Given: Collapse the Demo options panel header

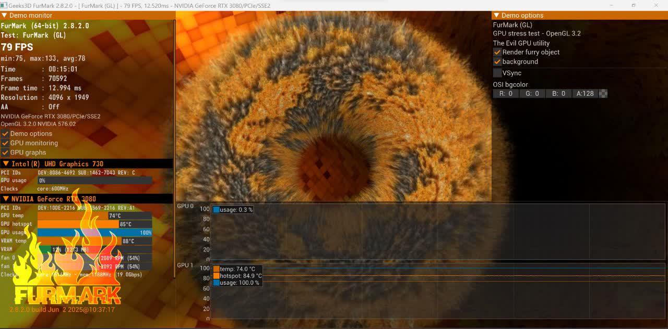Looking at the screenshot, I should click(x=496, y=16).
